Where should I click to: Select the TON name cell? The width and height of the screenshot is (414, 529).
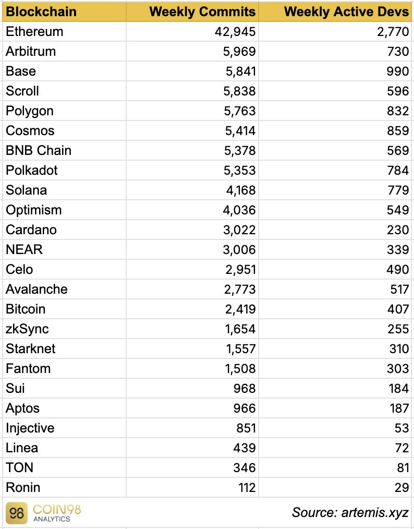point(20,467)
